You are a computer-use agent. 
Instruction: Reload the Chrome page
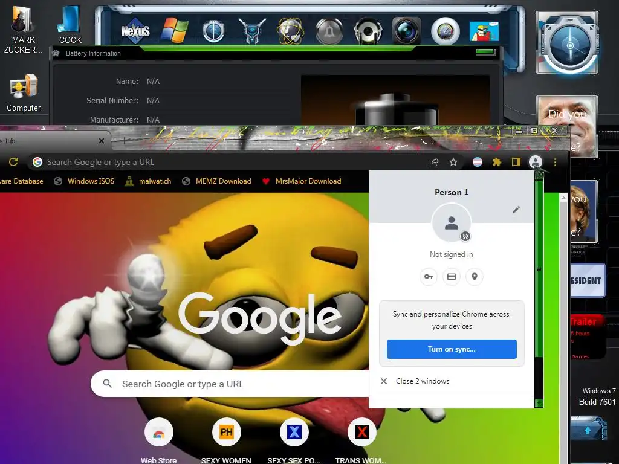click(13, 162)
